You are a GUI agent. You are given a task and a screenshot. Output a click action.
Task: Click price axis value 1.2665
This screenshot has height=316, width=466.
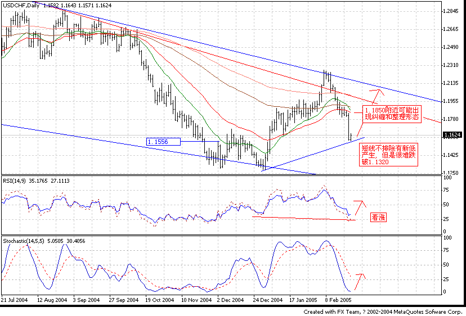451,29
